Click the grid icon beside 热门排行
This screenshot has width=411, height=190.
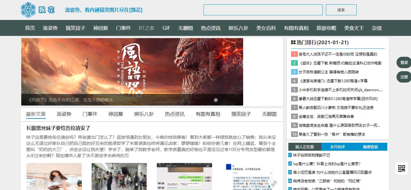pos(293,43)
